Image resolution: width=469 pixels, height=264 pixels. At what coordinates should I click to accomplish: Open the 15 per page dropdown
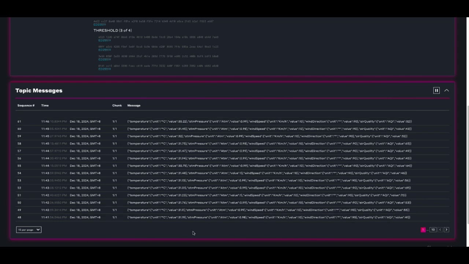[29, 230]
